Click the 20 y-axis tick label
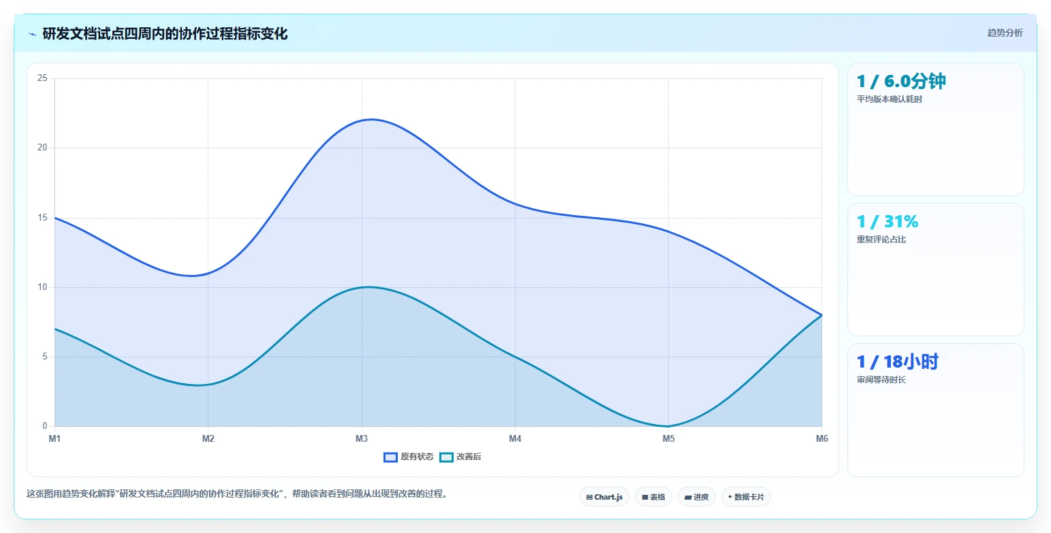The width and height of the screenshot is (1051, 533). click(x=42, y=148)
